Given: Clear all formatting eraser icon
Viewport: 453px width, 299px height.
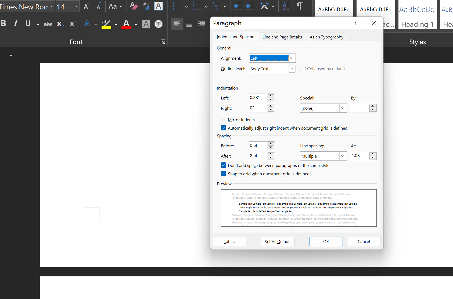Looking at the screenshot, I should (x=134, y=6).
